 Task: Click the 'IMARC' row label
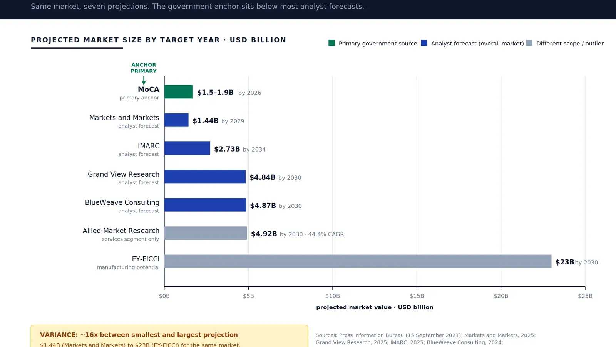click(x=149, y=146)
